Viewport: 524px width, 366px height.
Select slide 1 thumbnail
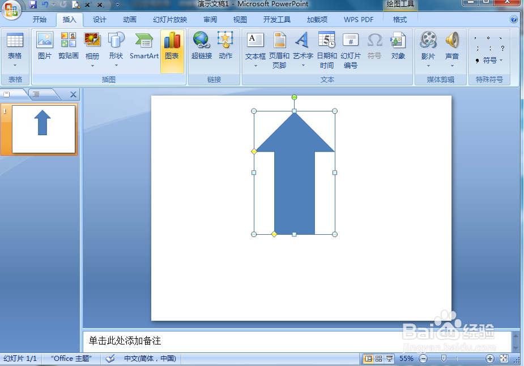(x=44, y=130)
